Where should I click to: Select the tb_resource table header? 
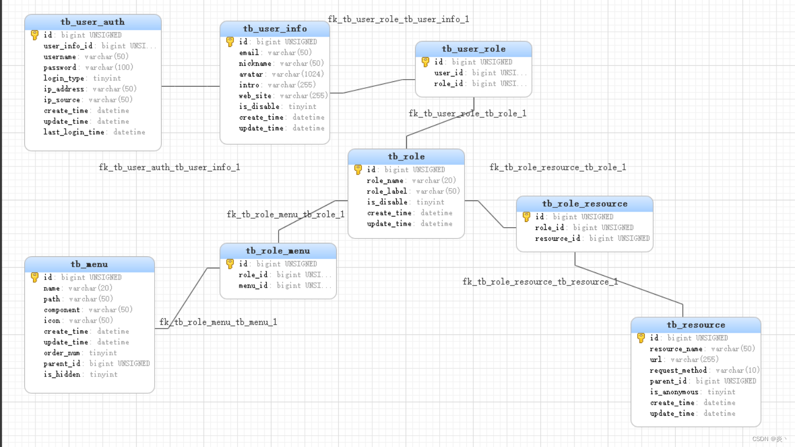tap(696, 325)
